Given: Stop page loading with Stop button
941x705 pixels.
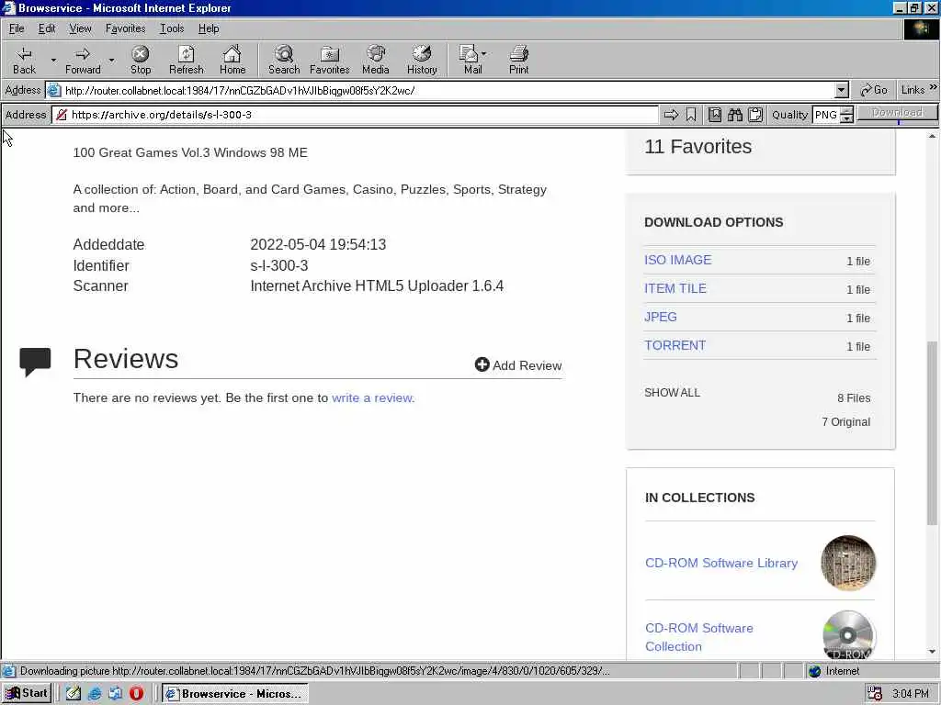Looking at the screenshot, I should [141, 60].
